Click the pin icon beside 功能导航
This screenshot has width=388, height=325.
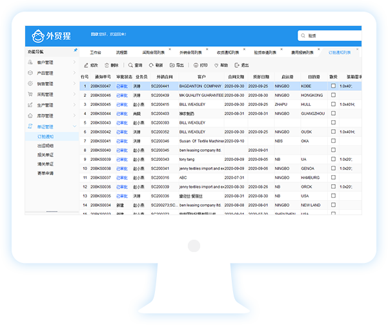pyautogui.click(x=76, y=50)
